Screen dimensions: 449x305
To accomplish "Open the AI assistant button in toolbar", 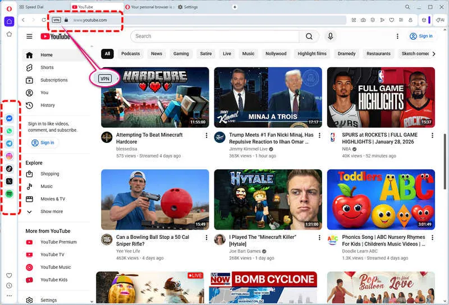I will (440, 20).
